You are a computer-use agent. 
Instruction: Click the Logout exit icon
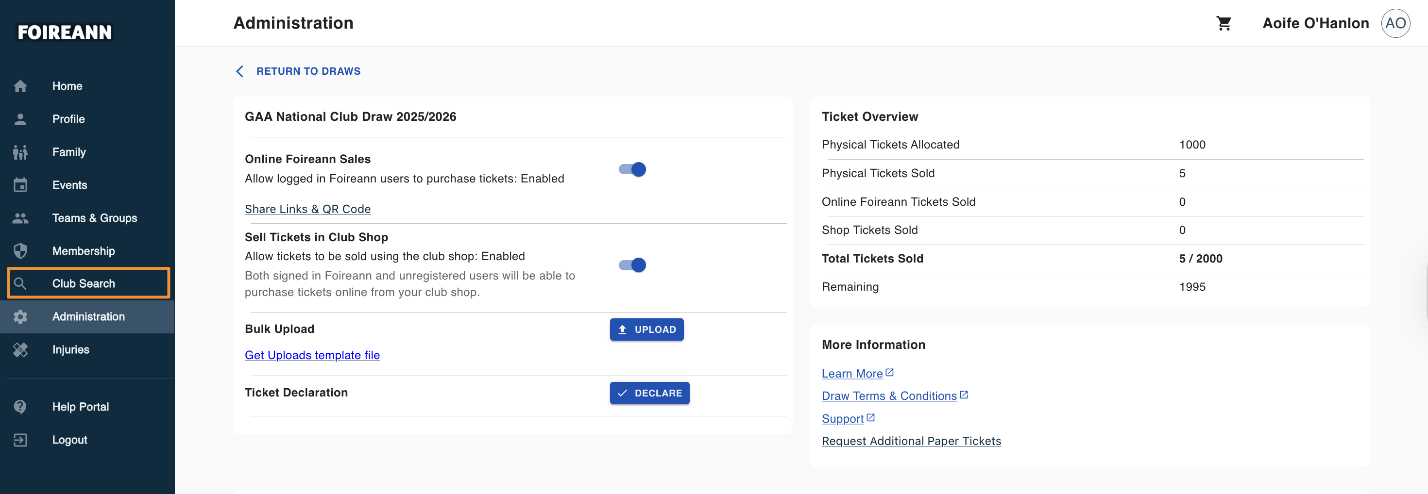pos(20,440)
